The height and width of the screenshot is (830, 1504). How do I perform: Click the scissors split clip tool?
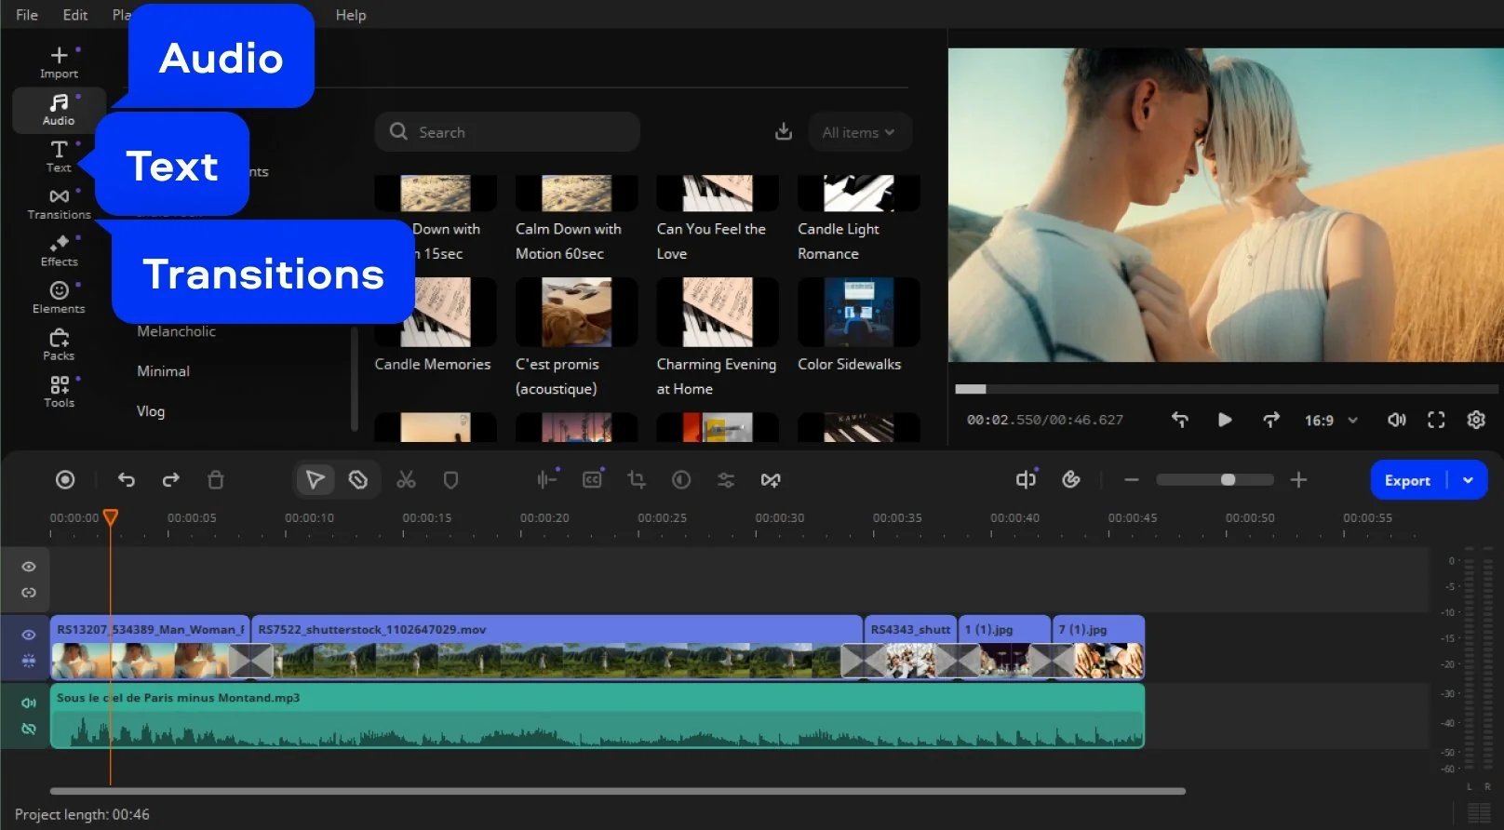(x=406, y=480)
